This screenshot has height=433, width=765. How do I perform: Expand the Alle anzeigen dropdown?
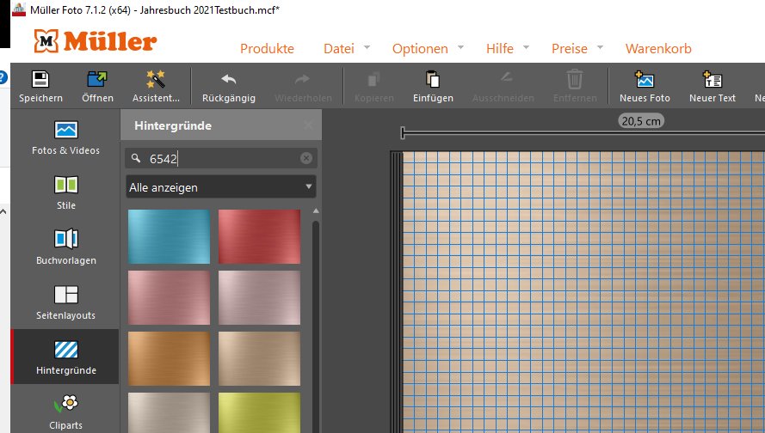[x=220, y=187]
